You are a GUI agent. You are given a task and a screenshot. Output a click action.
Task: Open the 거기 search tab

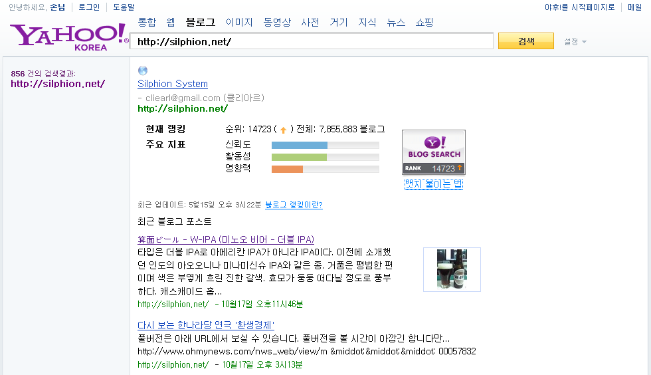[338, 22]
